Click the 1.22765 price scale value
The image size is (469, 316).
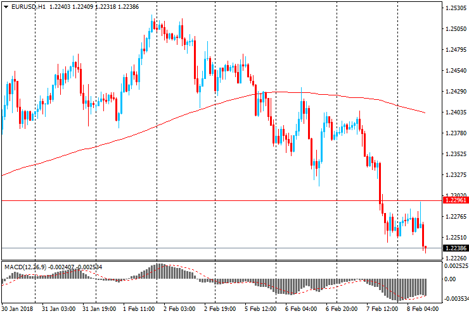point(456,217)
